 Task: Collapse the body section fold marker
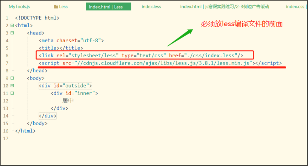click(12, 78)
